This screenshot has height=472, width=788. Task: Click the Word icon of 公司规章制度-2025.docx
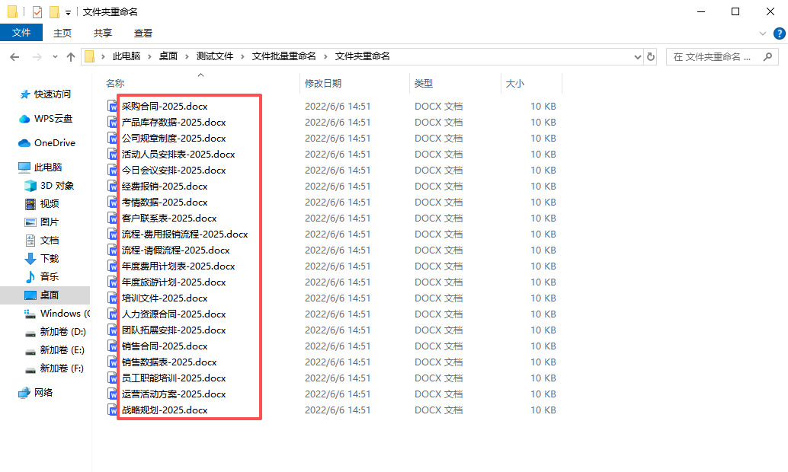click(x=112, y=138)
